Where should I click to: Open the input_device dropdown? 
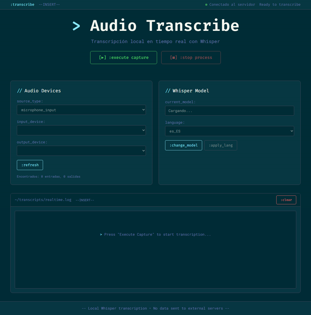81,130
